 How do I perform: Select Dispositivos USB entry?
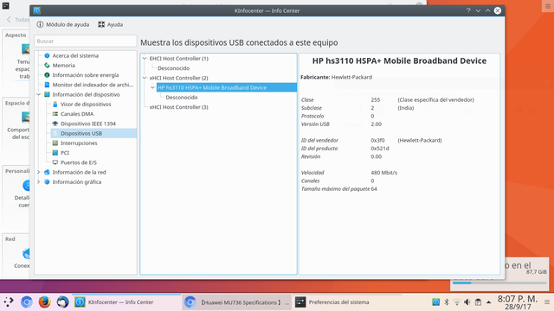click(x=93, y=133)
